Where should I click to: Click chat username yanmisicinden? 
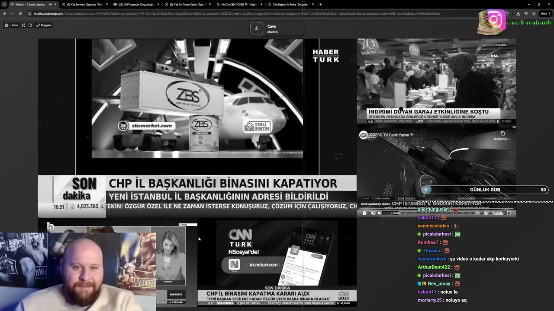click(x=433, y=226)
